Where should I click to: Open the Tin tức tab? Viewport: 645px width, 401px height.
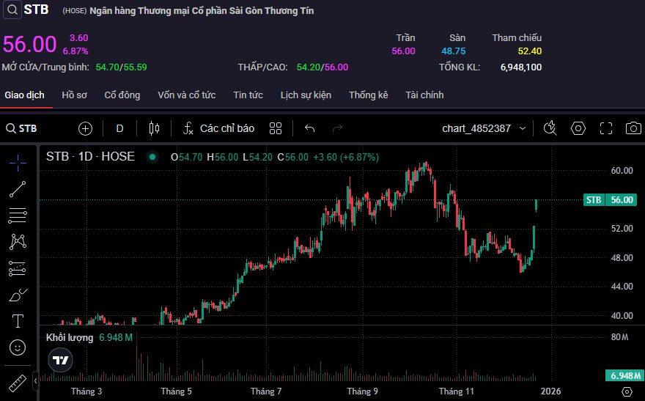[x=248, y=95]
